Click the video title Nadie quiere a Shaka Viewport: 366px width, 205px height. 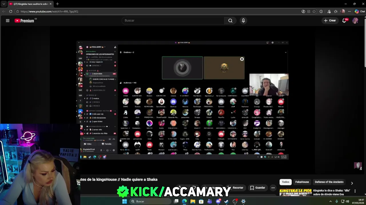click(119, 179)
